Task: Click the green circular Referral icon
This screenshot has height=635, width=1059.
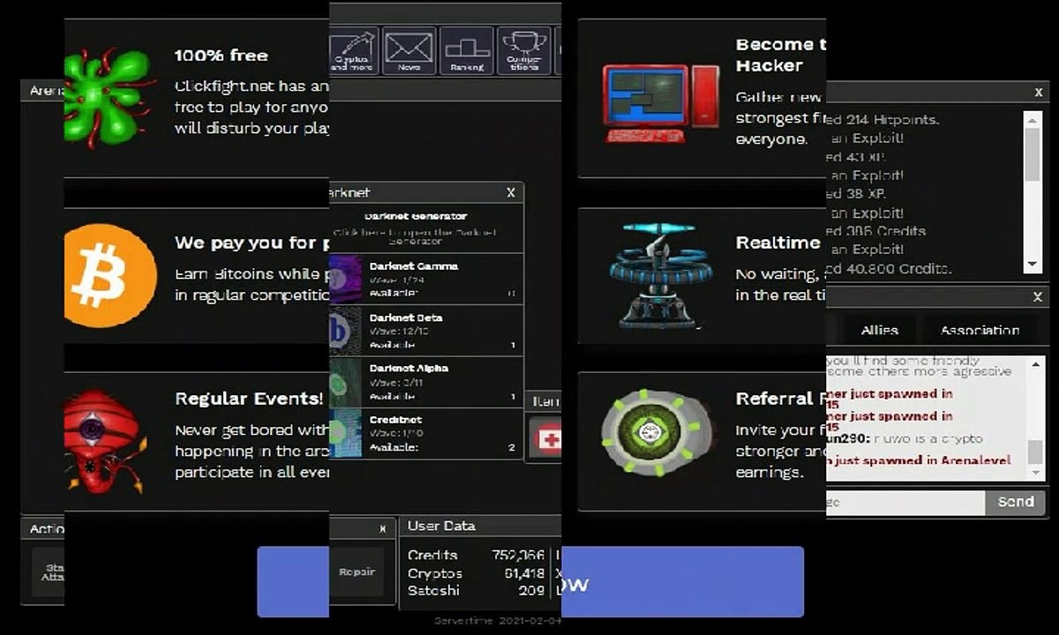Action: click(657, 432)
